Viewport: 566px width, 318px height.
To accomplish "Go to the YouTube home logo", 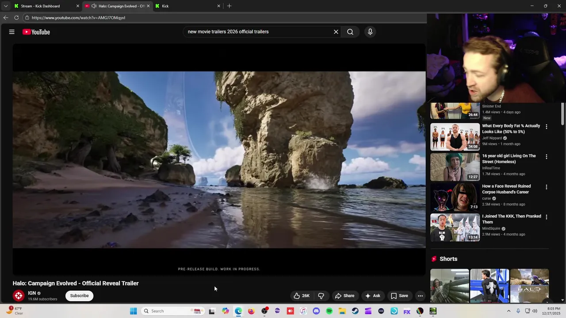I will click(x=36, y=32).
